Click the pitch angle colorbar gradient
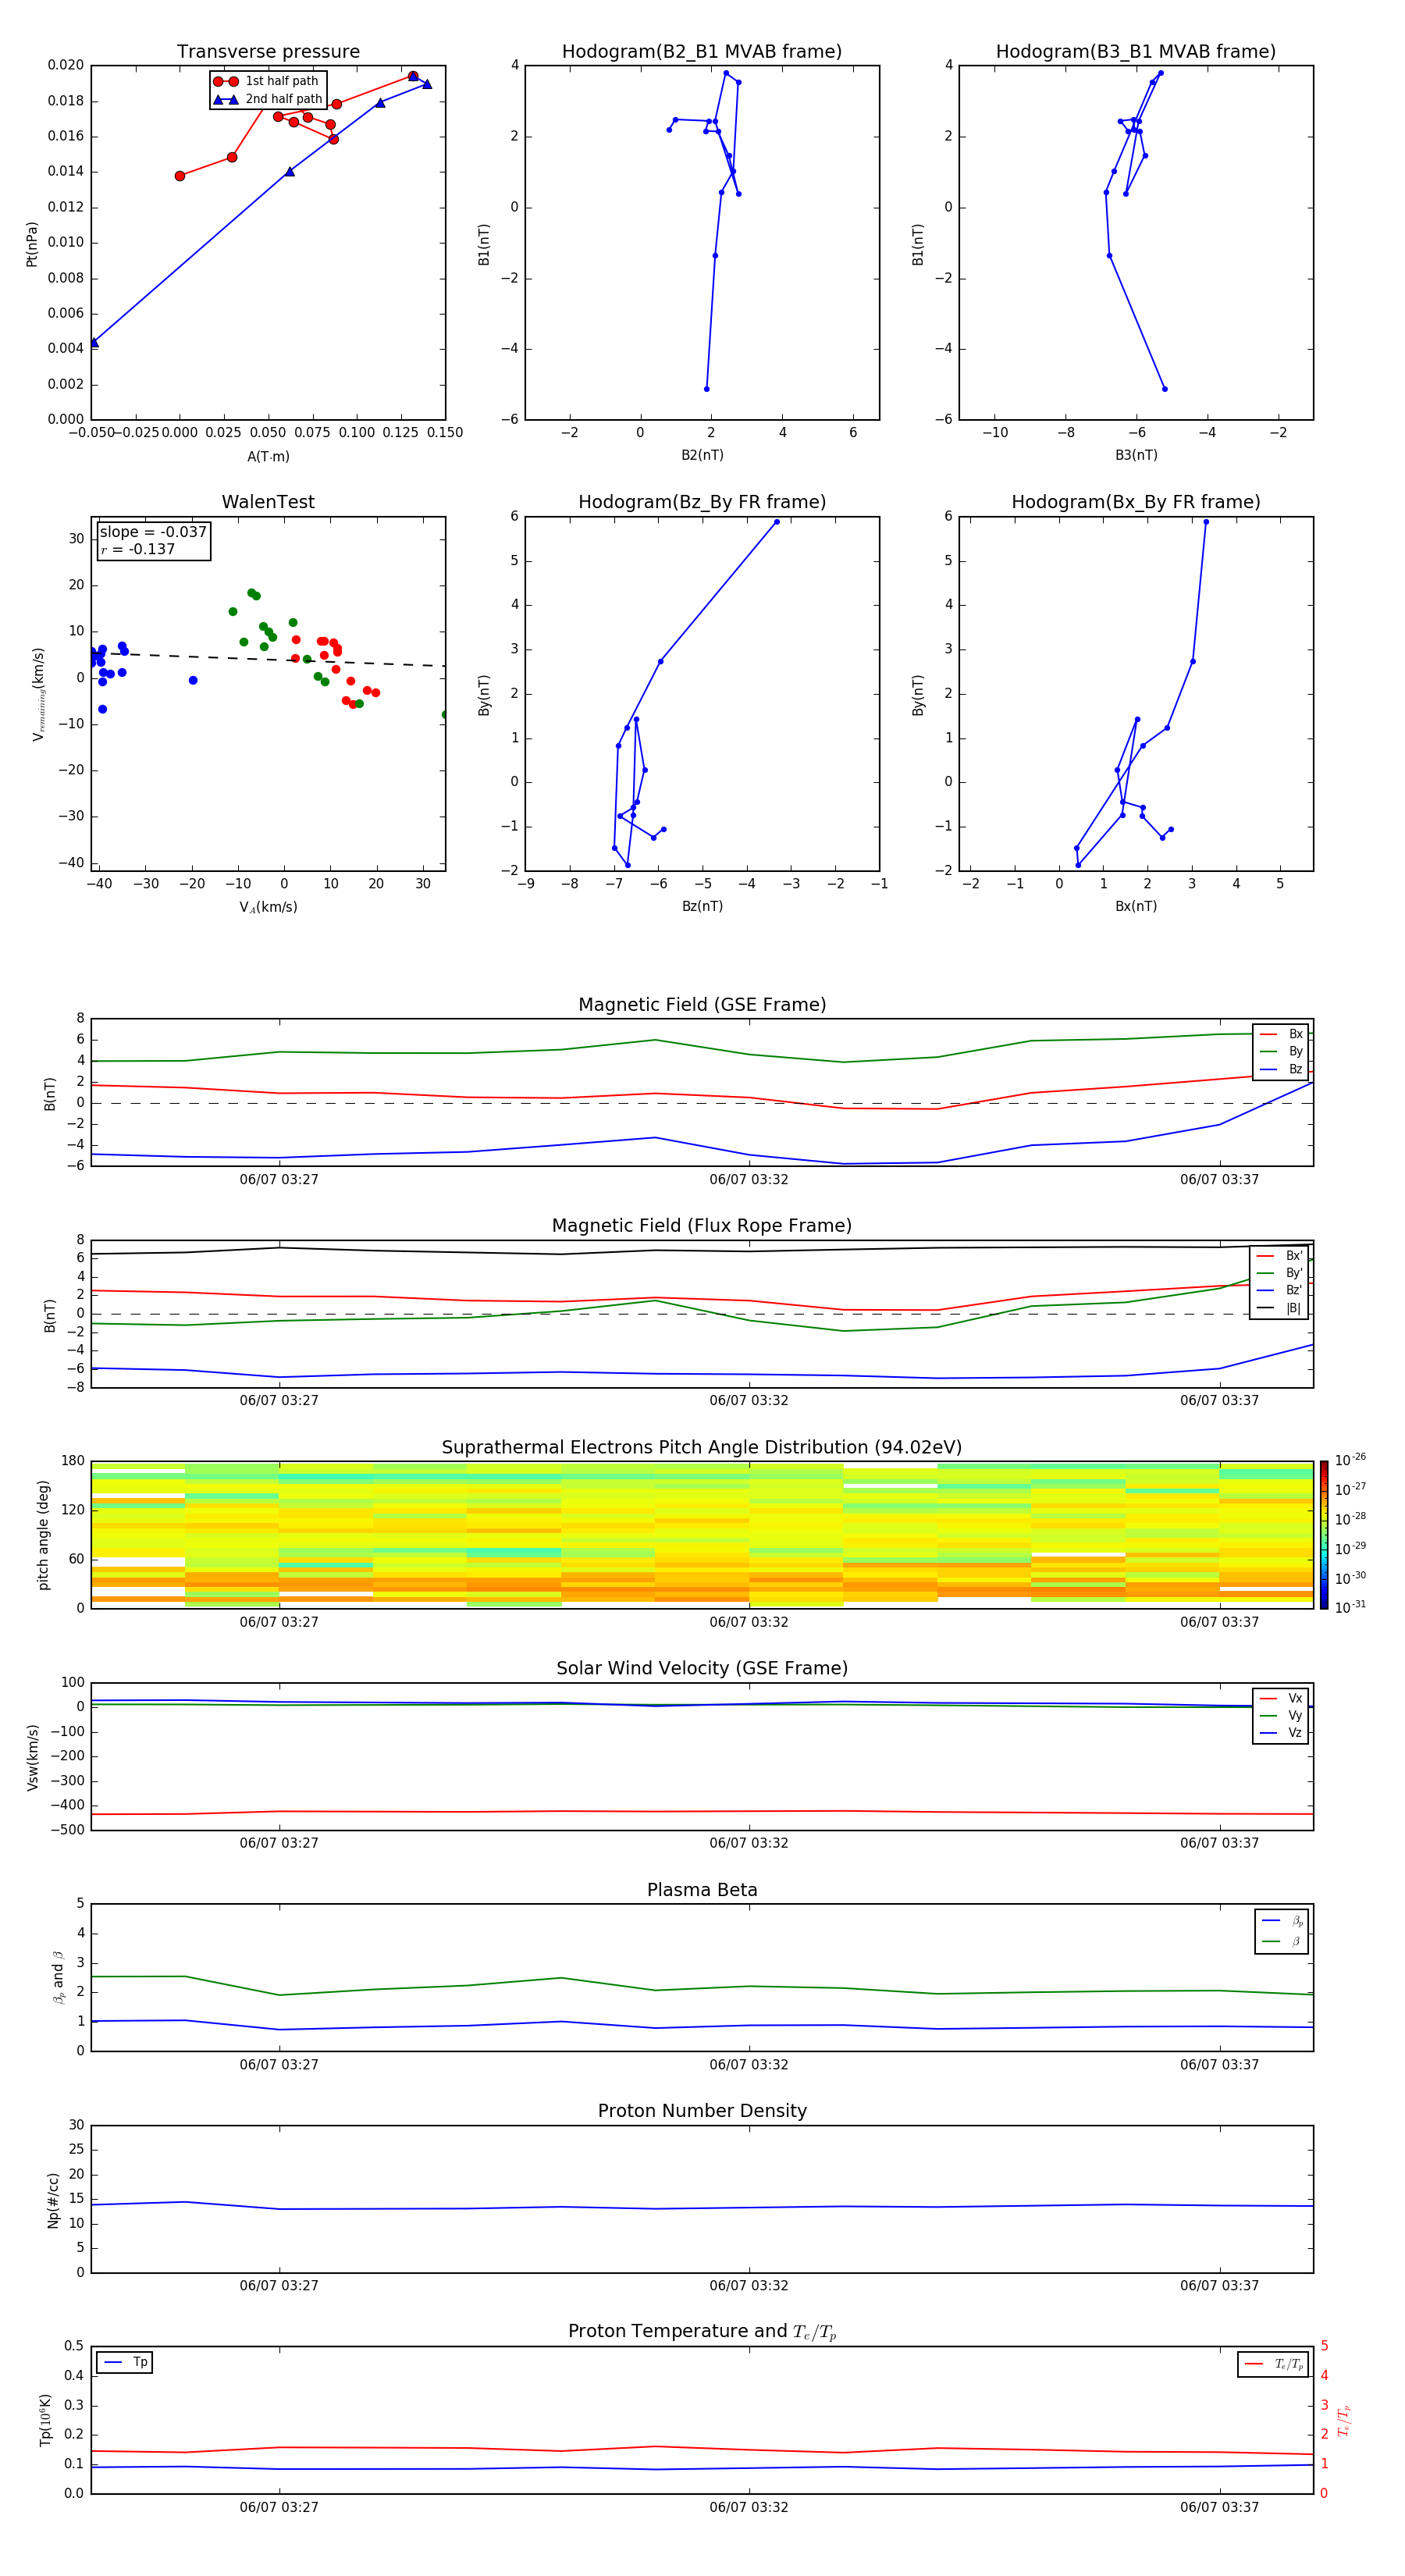Screen dimensions: 1405x2576 point(1324,1535)
